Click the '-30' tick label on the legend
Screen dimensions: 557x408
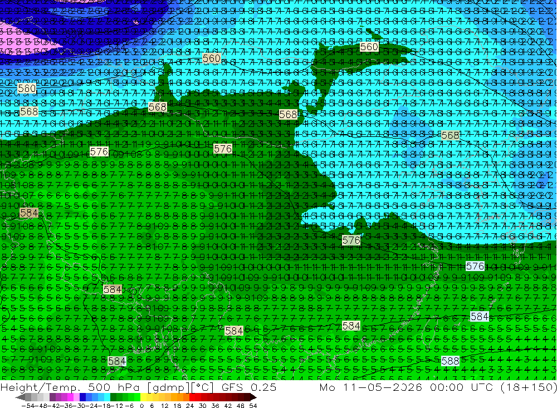coord(80,406)
